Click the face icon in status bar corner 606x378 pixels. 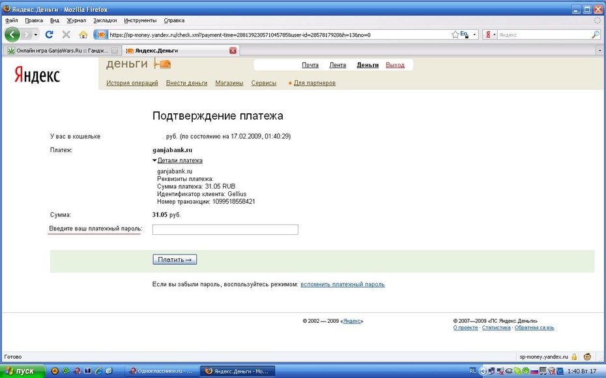[x=588, y=357]
